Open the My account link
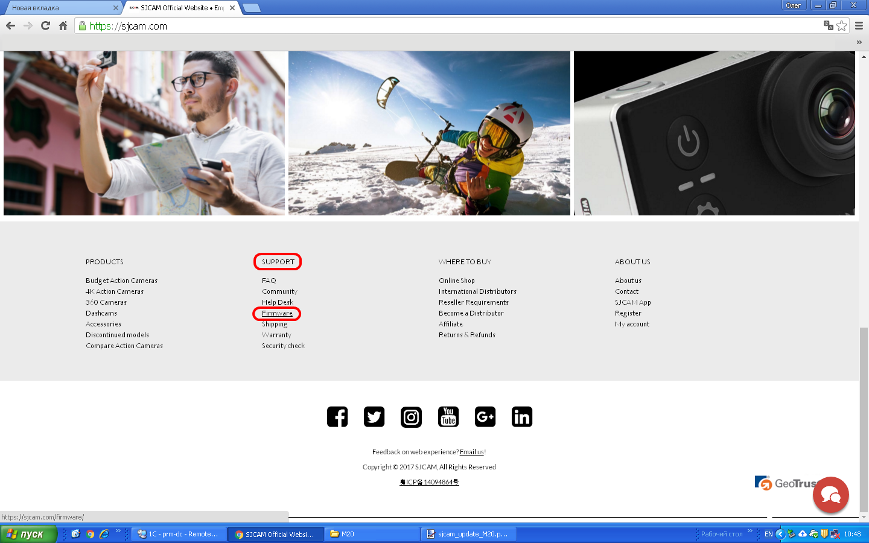869x543 pixels. tap(632, 324)
